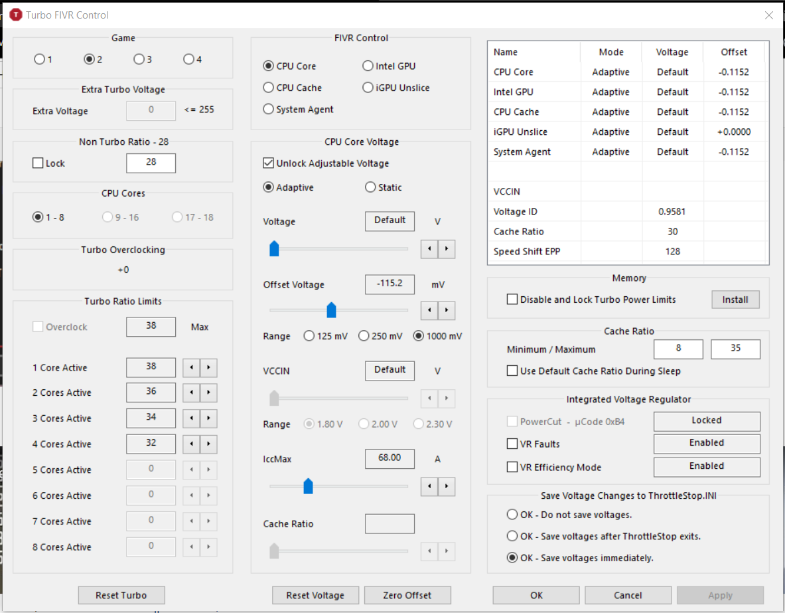The image size is (785, 613).
Task: Click the Cache Ratio minimum field
Action: point(678,349)
